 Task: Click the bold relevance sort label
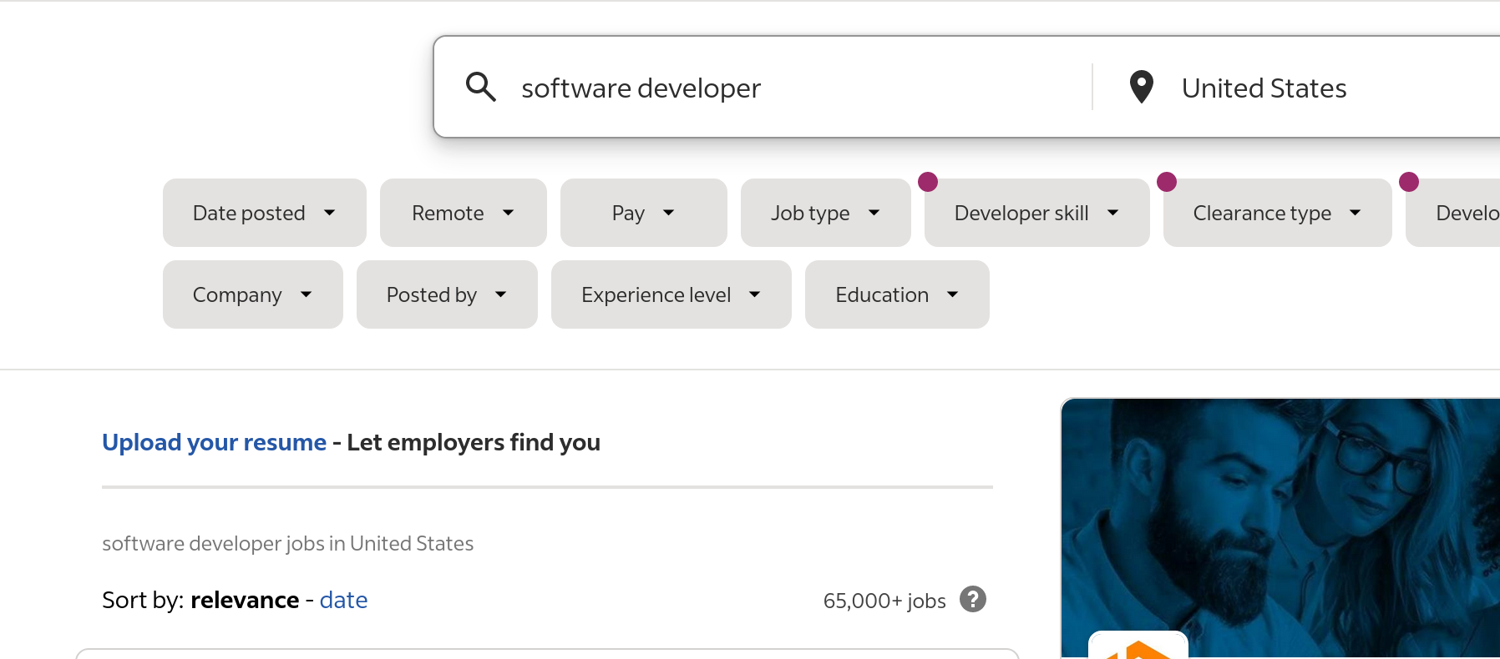245,600
